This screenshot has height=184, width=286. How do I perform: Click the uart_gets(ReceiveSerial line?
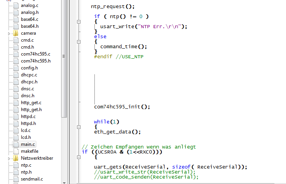click(x=171, y=167)
